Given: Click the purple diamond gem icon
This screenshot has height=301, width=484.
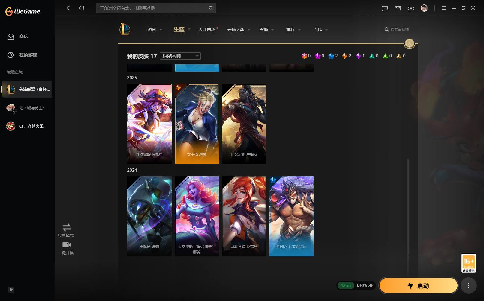Looking at the screenshot, I should pos(359,56).
